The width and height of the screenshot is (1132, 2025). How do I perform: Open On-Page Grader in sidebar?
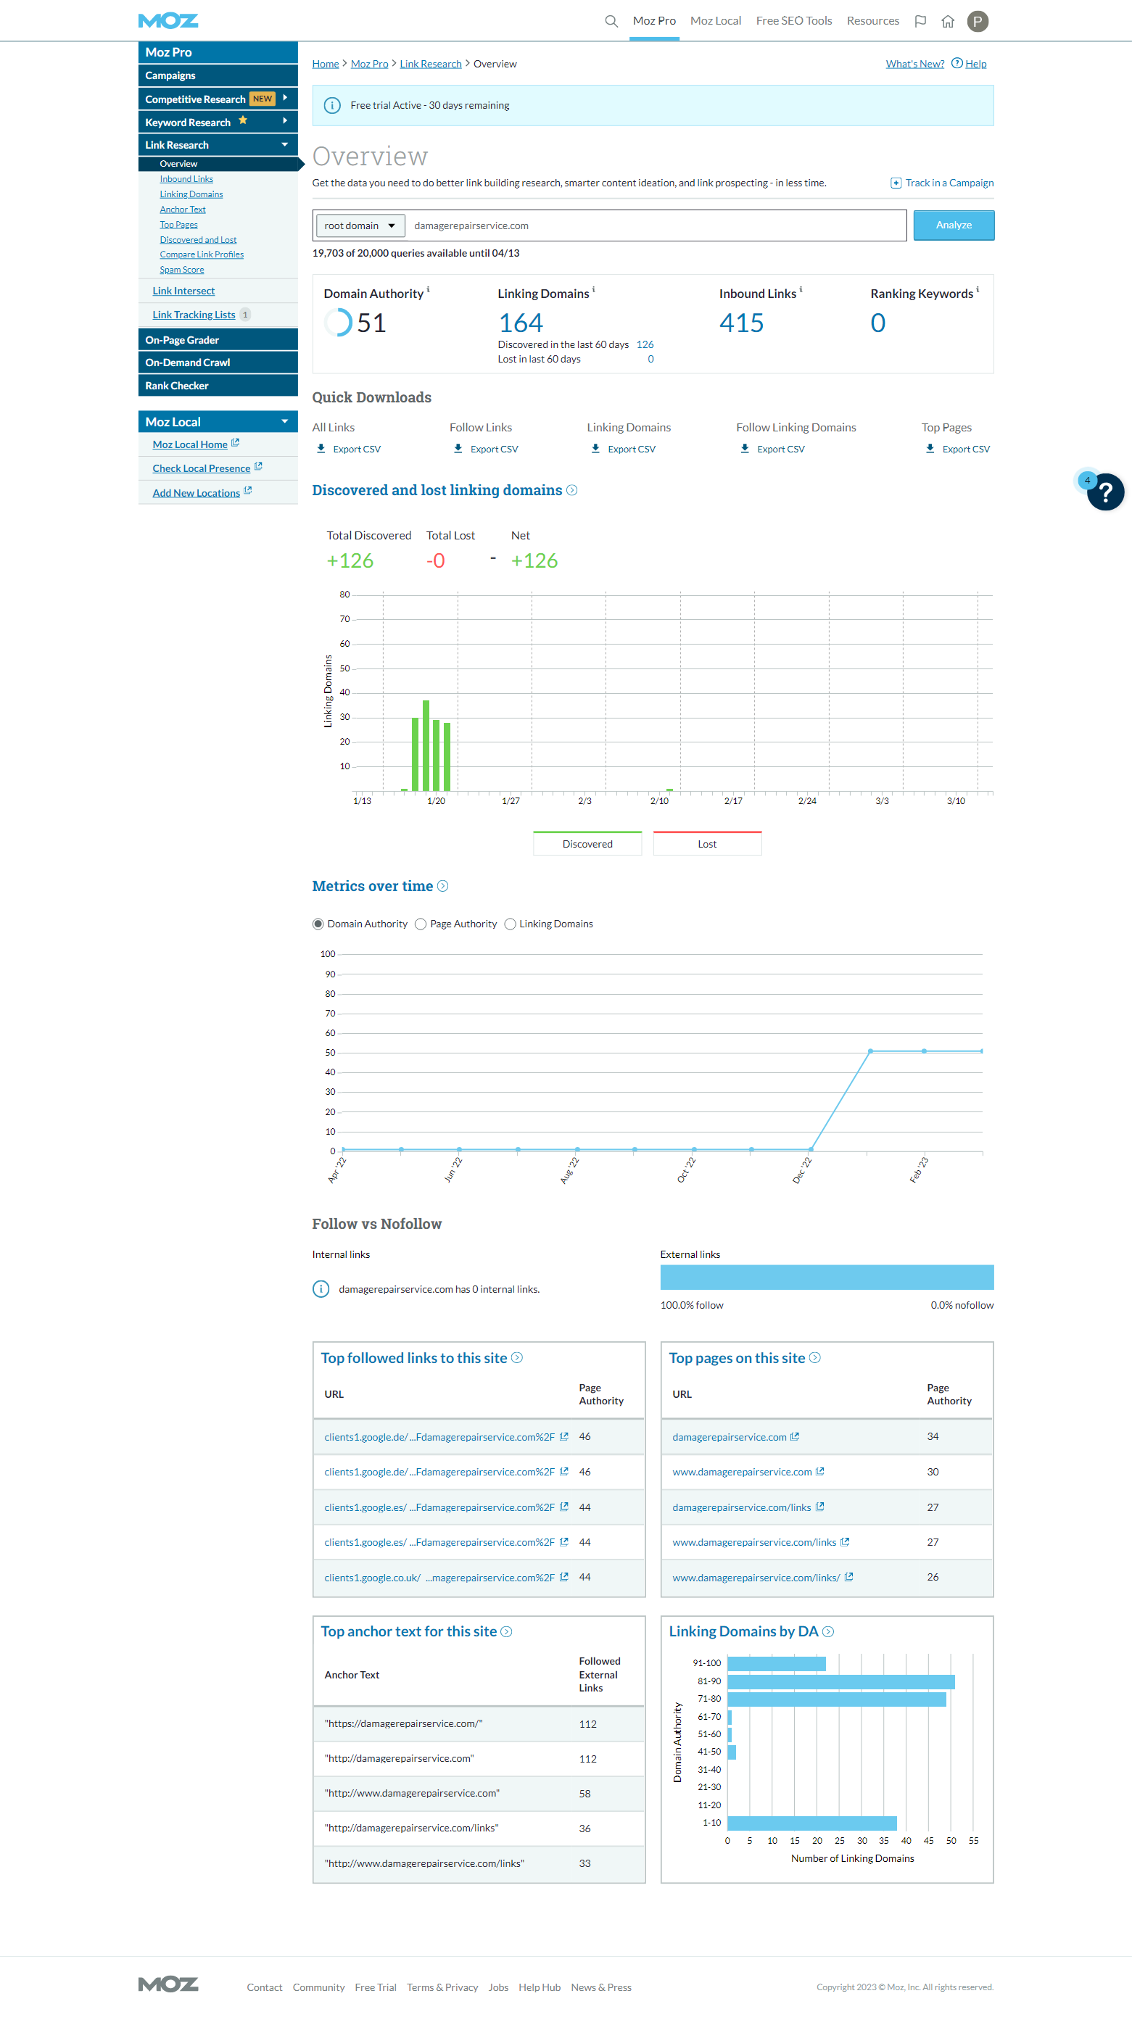tap(218, 339)
